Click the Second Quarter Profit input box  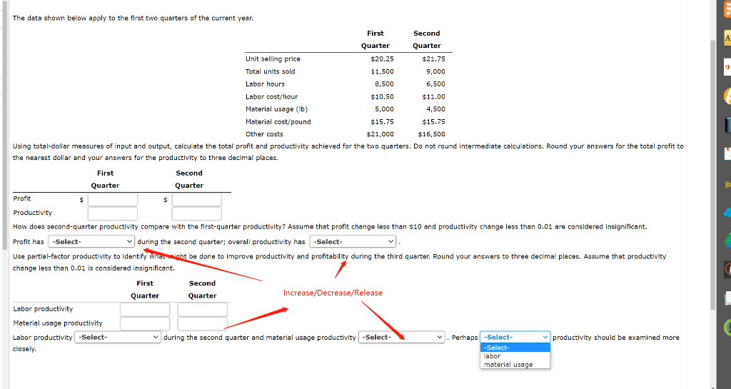coord(197,199)
